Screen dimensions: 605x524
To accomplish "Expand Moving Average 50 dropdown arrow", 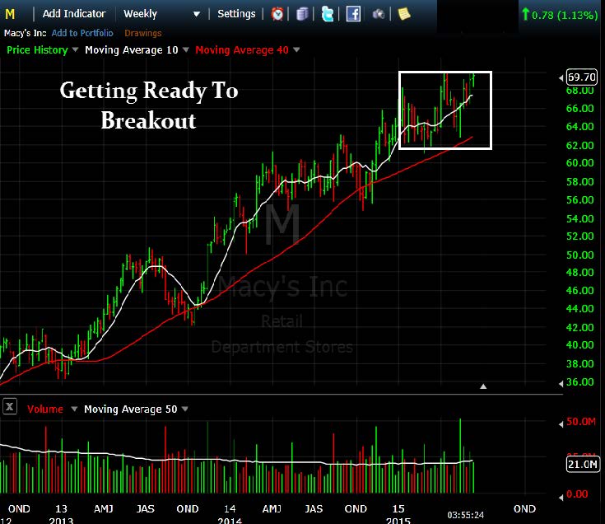I will [x=185, y=409].
